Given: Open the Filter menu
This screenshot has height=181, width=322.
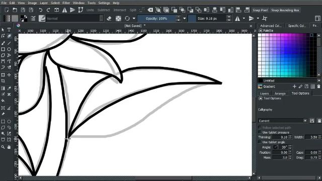Looking at the screenshot, I should [x=66, y=3].
